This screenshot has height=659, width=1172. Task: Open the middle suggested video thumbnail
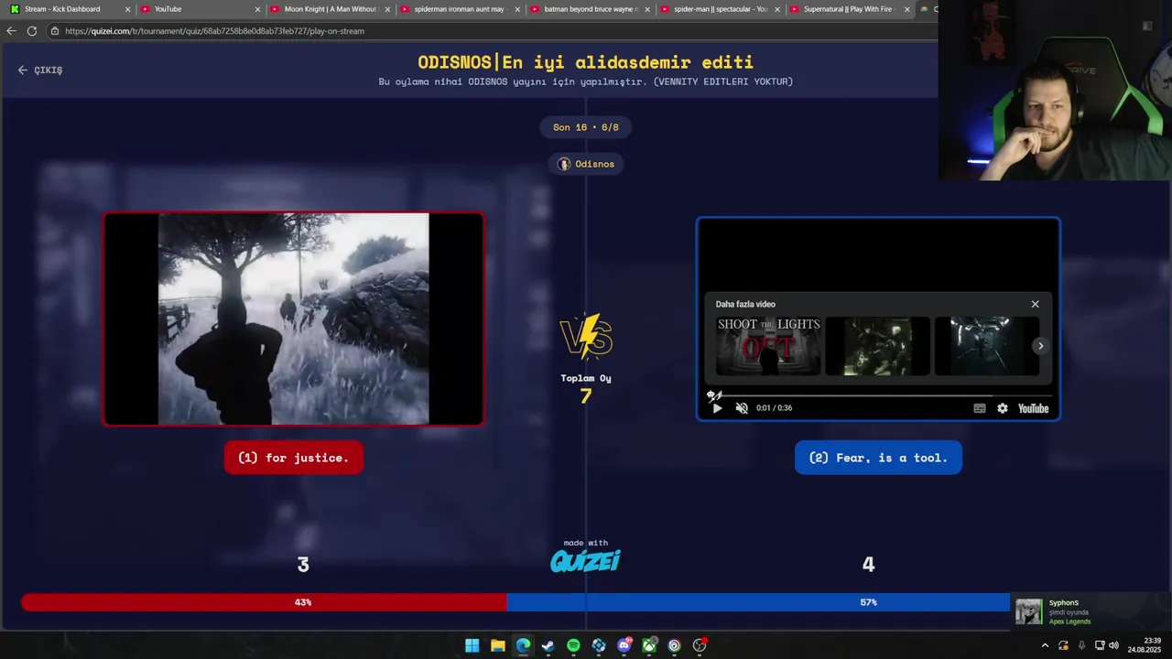[877, 346]
